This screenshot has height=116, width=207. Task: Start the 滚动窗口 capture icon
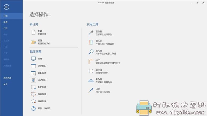pos(33,80)
